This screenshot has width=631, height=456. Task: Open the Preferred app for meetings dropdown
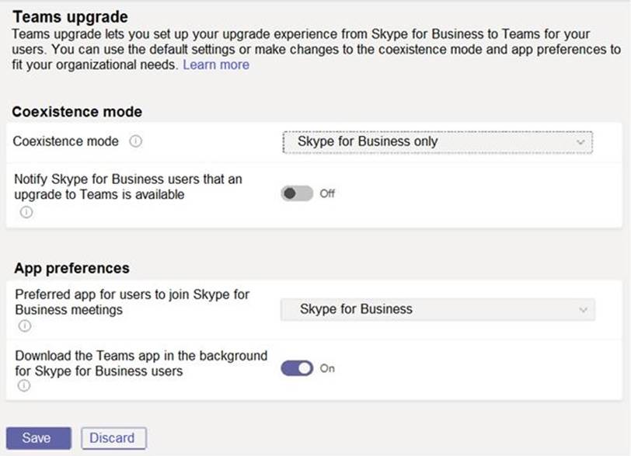click(x=438, y=309)
